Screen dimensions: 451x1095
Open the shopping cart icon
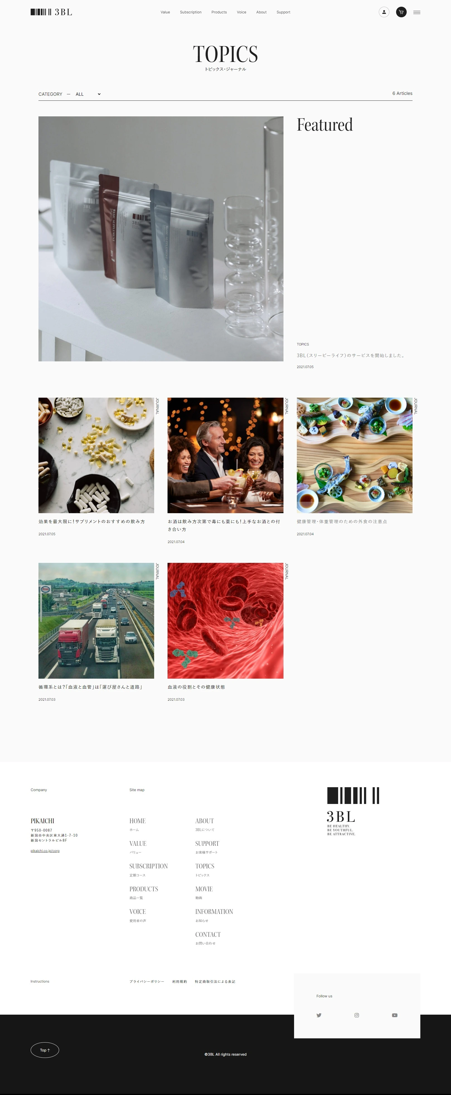[x=401, y=12]
